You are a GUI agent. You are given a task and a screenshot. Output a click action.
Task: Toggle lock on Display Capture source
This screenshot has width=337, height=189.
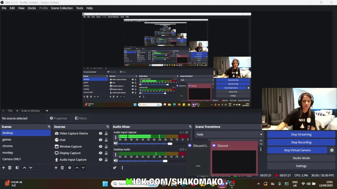pos(106,153)
